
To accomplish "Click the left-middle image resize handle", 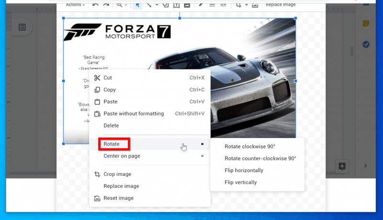I will [x=64, y=81].
